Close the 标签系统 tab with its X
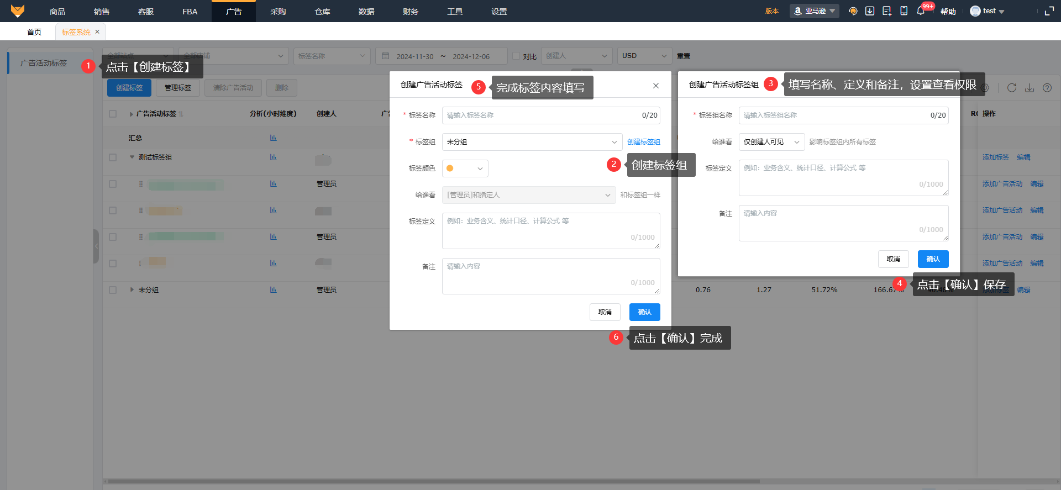 [x=97, y=32]
